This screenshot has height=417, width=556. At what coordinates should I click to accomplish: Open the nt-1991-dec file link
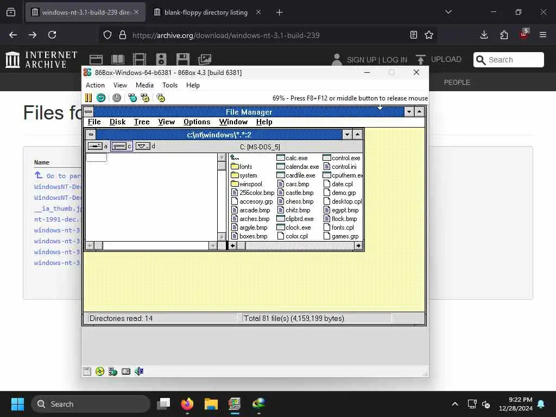pyautogui.click(x=58, y=219)
